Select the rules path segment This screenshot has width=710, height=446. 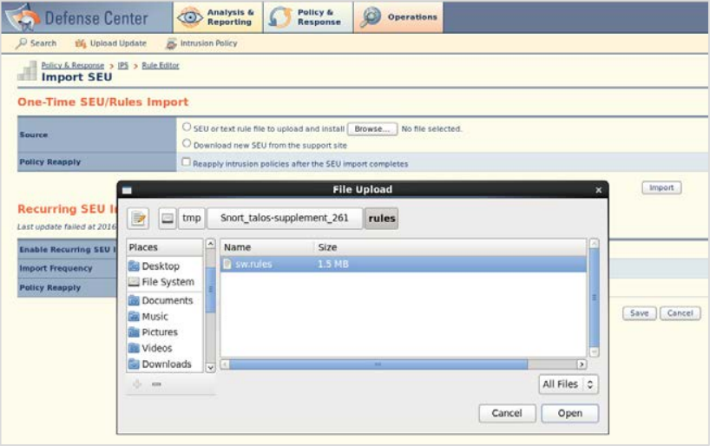pyautogui.click(x=382, y=219)
